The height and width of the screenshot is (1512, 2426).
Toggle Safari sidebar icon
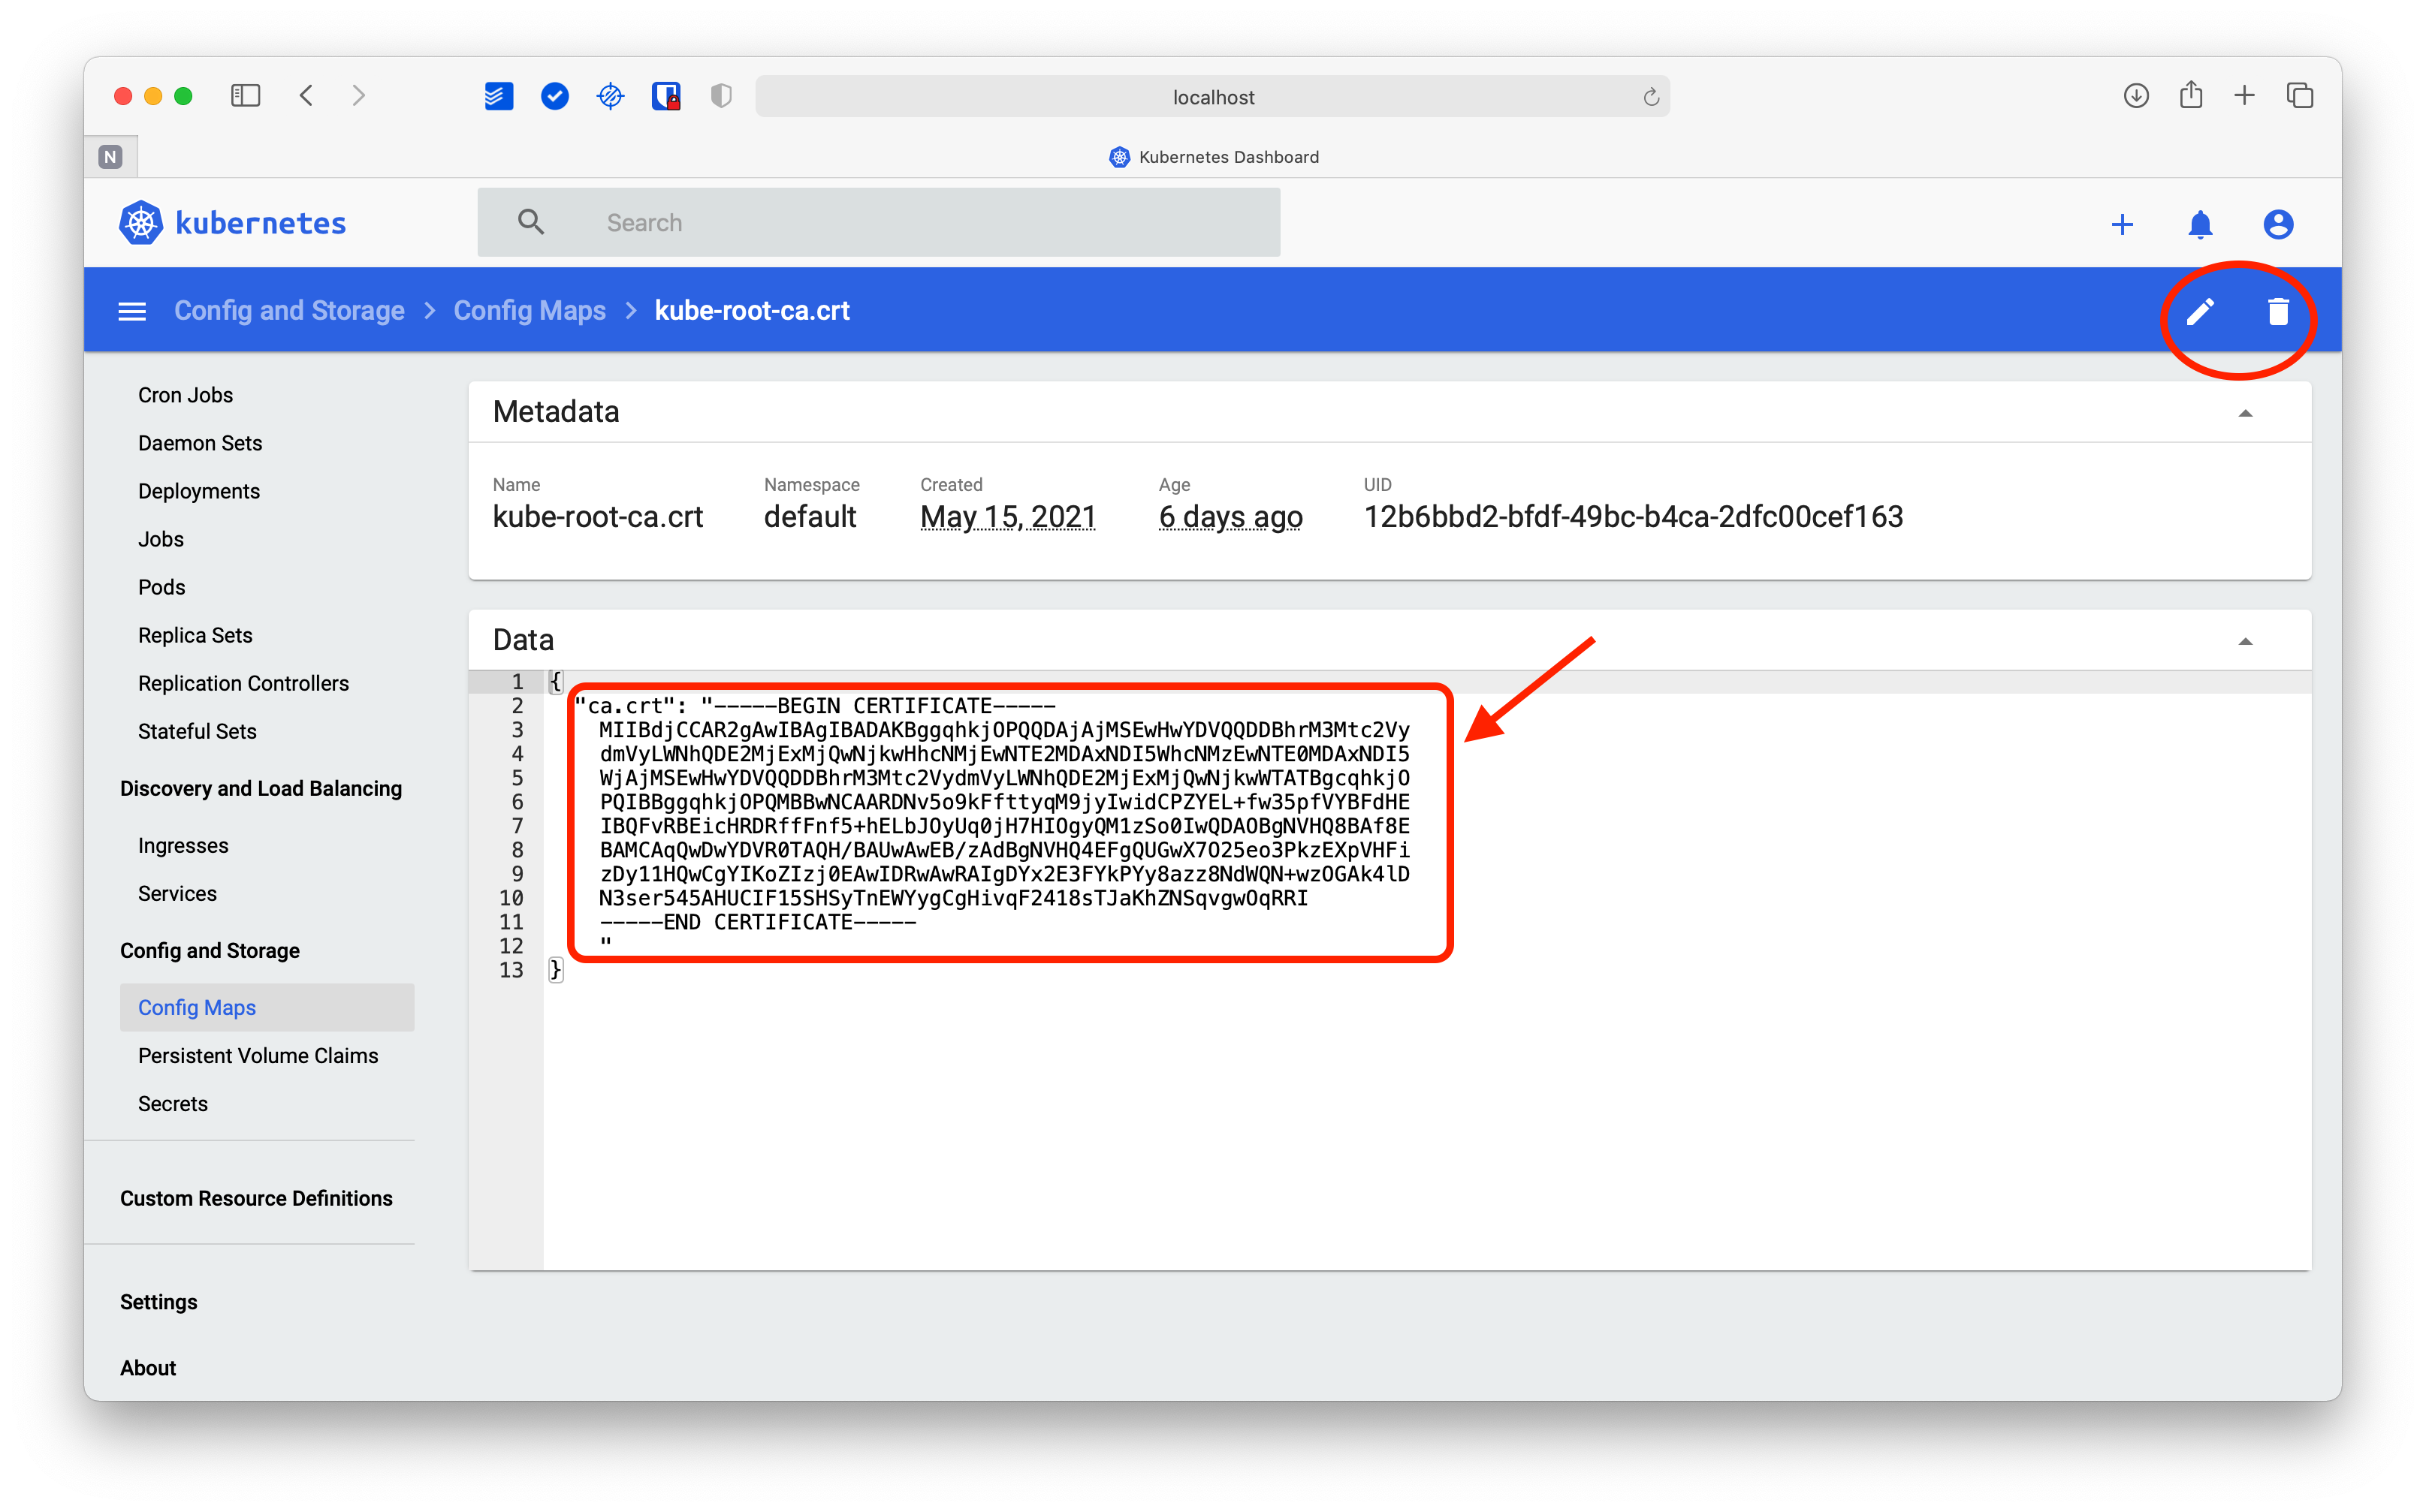click(x=245, y=96)
